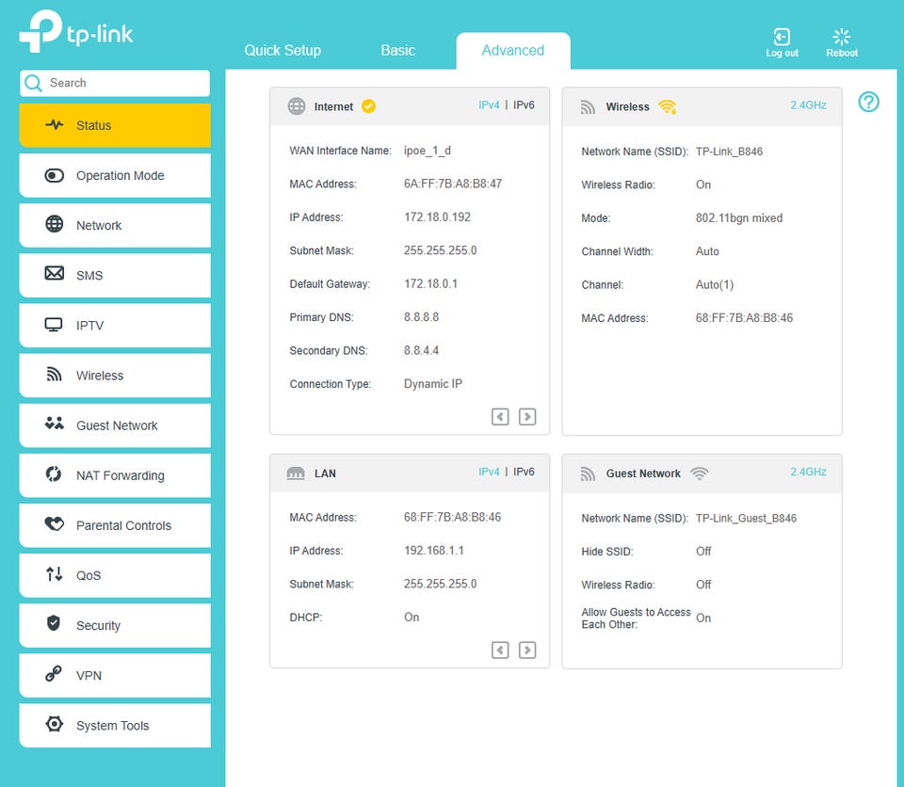Screen dimensions: 904x787
Task: Click the Internet globe icon in card header
Action: pos(297,106)
